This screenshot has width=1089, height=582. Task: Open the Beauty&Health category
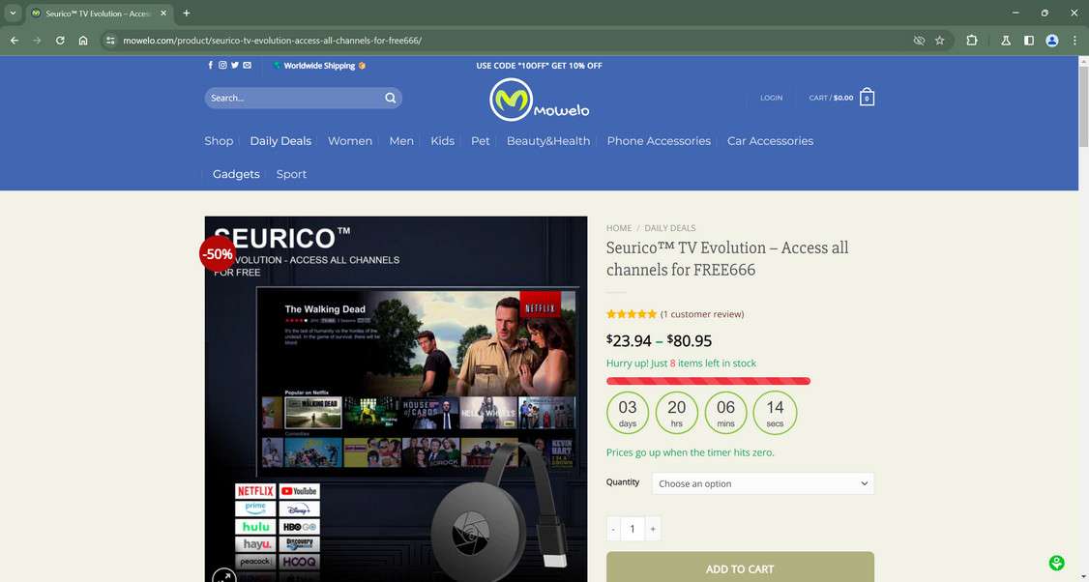[548, 141]
